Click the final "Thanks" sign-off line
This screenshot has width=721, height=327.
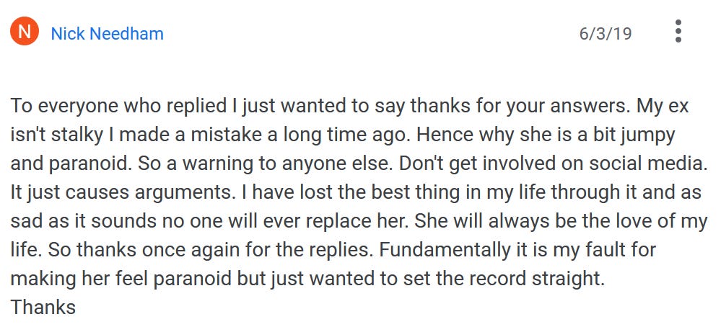pyautogui.click(x=43, y=308)
